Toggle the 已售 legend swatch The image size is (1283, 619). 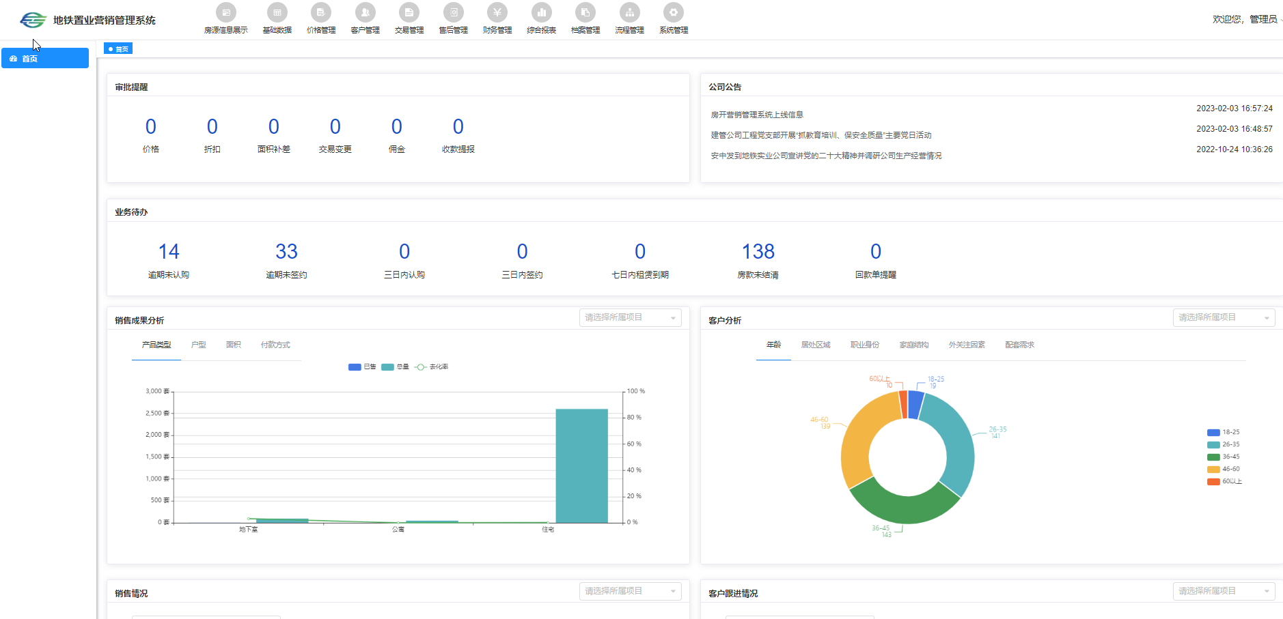(355, 367)
